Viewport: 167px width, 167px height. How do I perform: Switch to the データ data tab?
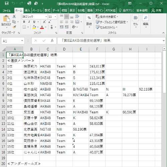(x=56, y=10)
